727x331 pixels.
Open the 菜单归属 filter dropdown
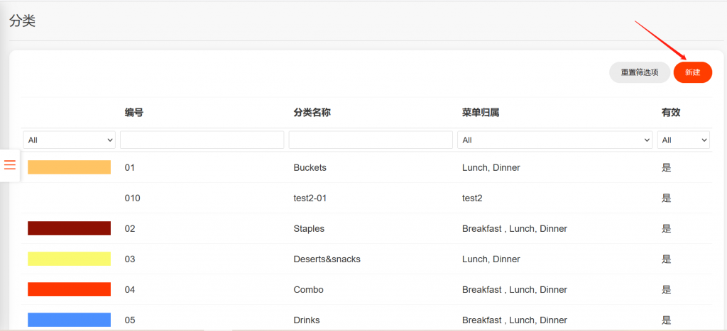tap(555, 140)
